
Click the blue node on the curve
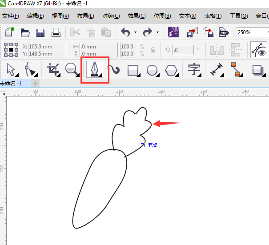[143, 145]
